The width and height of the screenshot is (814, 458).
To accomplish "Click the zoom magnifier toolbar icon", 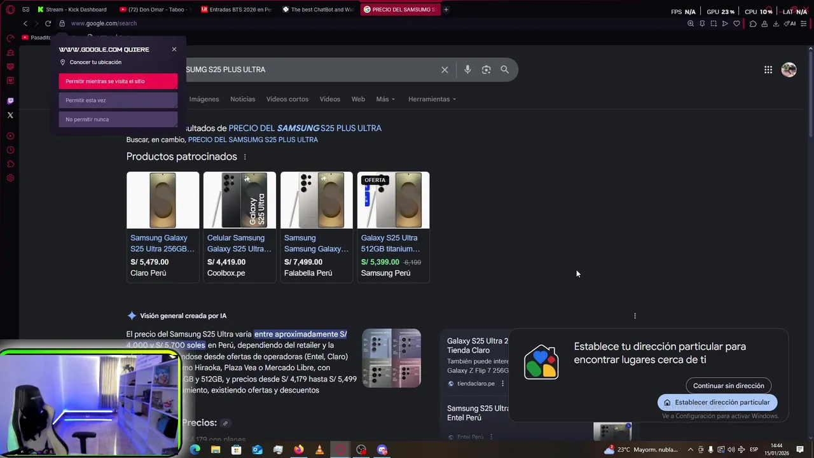I will 691,24.
